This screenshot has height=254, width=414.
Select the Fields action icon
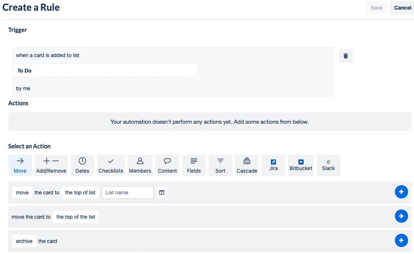(x=194, y=165)
